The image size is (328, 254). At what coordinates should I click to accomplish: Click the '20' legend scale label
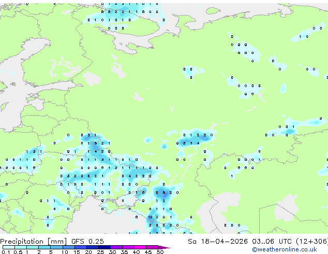tap(88, 252)
